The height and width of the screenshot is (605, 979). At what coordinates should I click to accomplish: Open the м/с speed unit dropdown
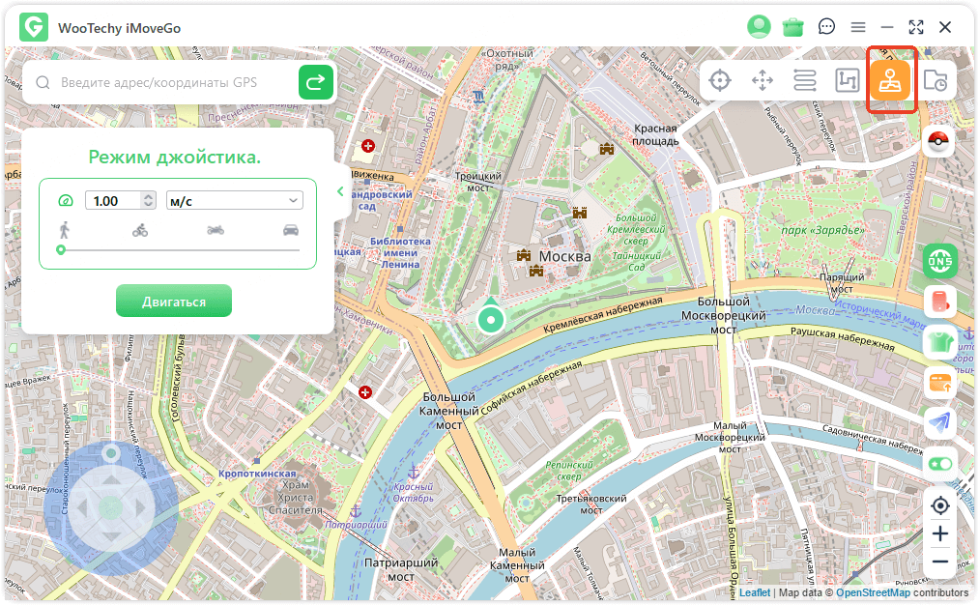[x=235, y=200]
